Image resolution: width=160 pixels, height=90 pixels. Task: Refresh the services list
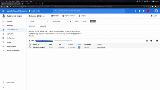55,16
